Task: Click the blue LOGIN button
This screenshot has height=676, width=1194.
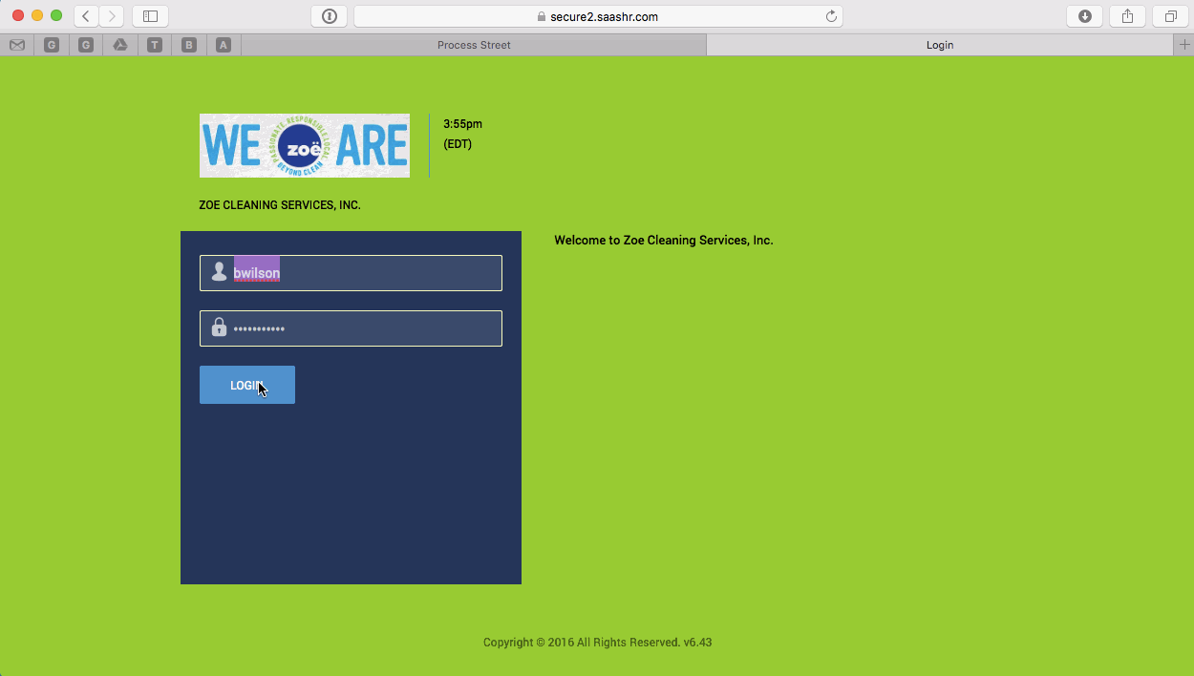Action: [x=247, y=385]
